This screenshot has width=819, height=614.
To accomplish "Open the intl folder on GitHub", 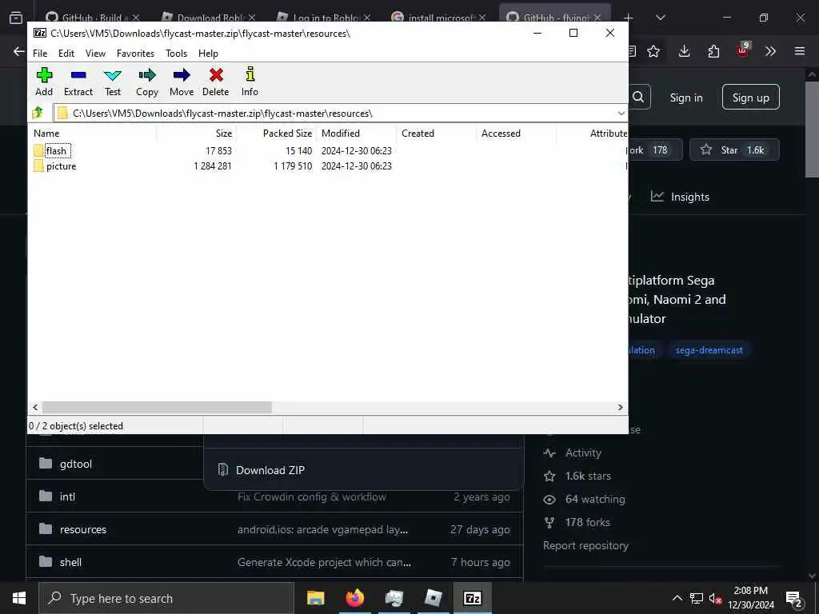I will pyautogui.click(x=67, y=496).
